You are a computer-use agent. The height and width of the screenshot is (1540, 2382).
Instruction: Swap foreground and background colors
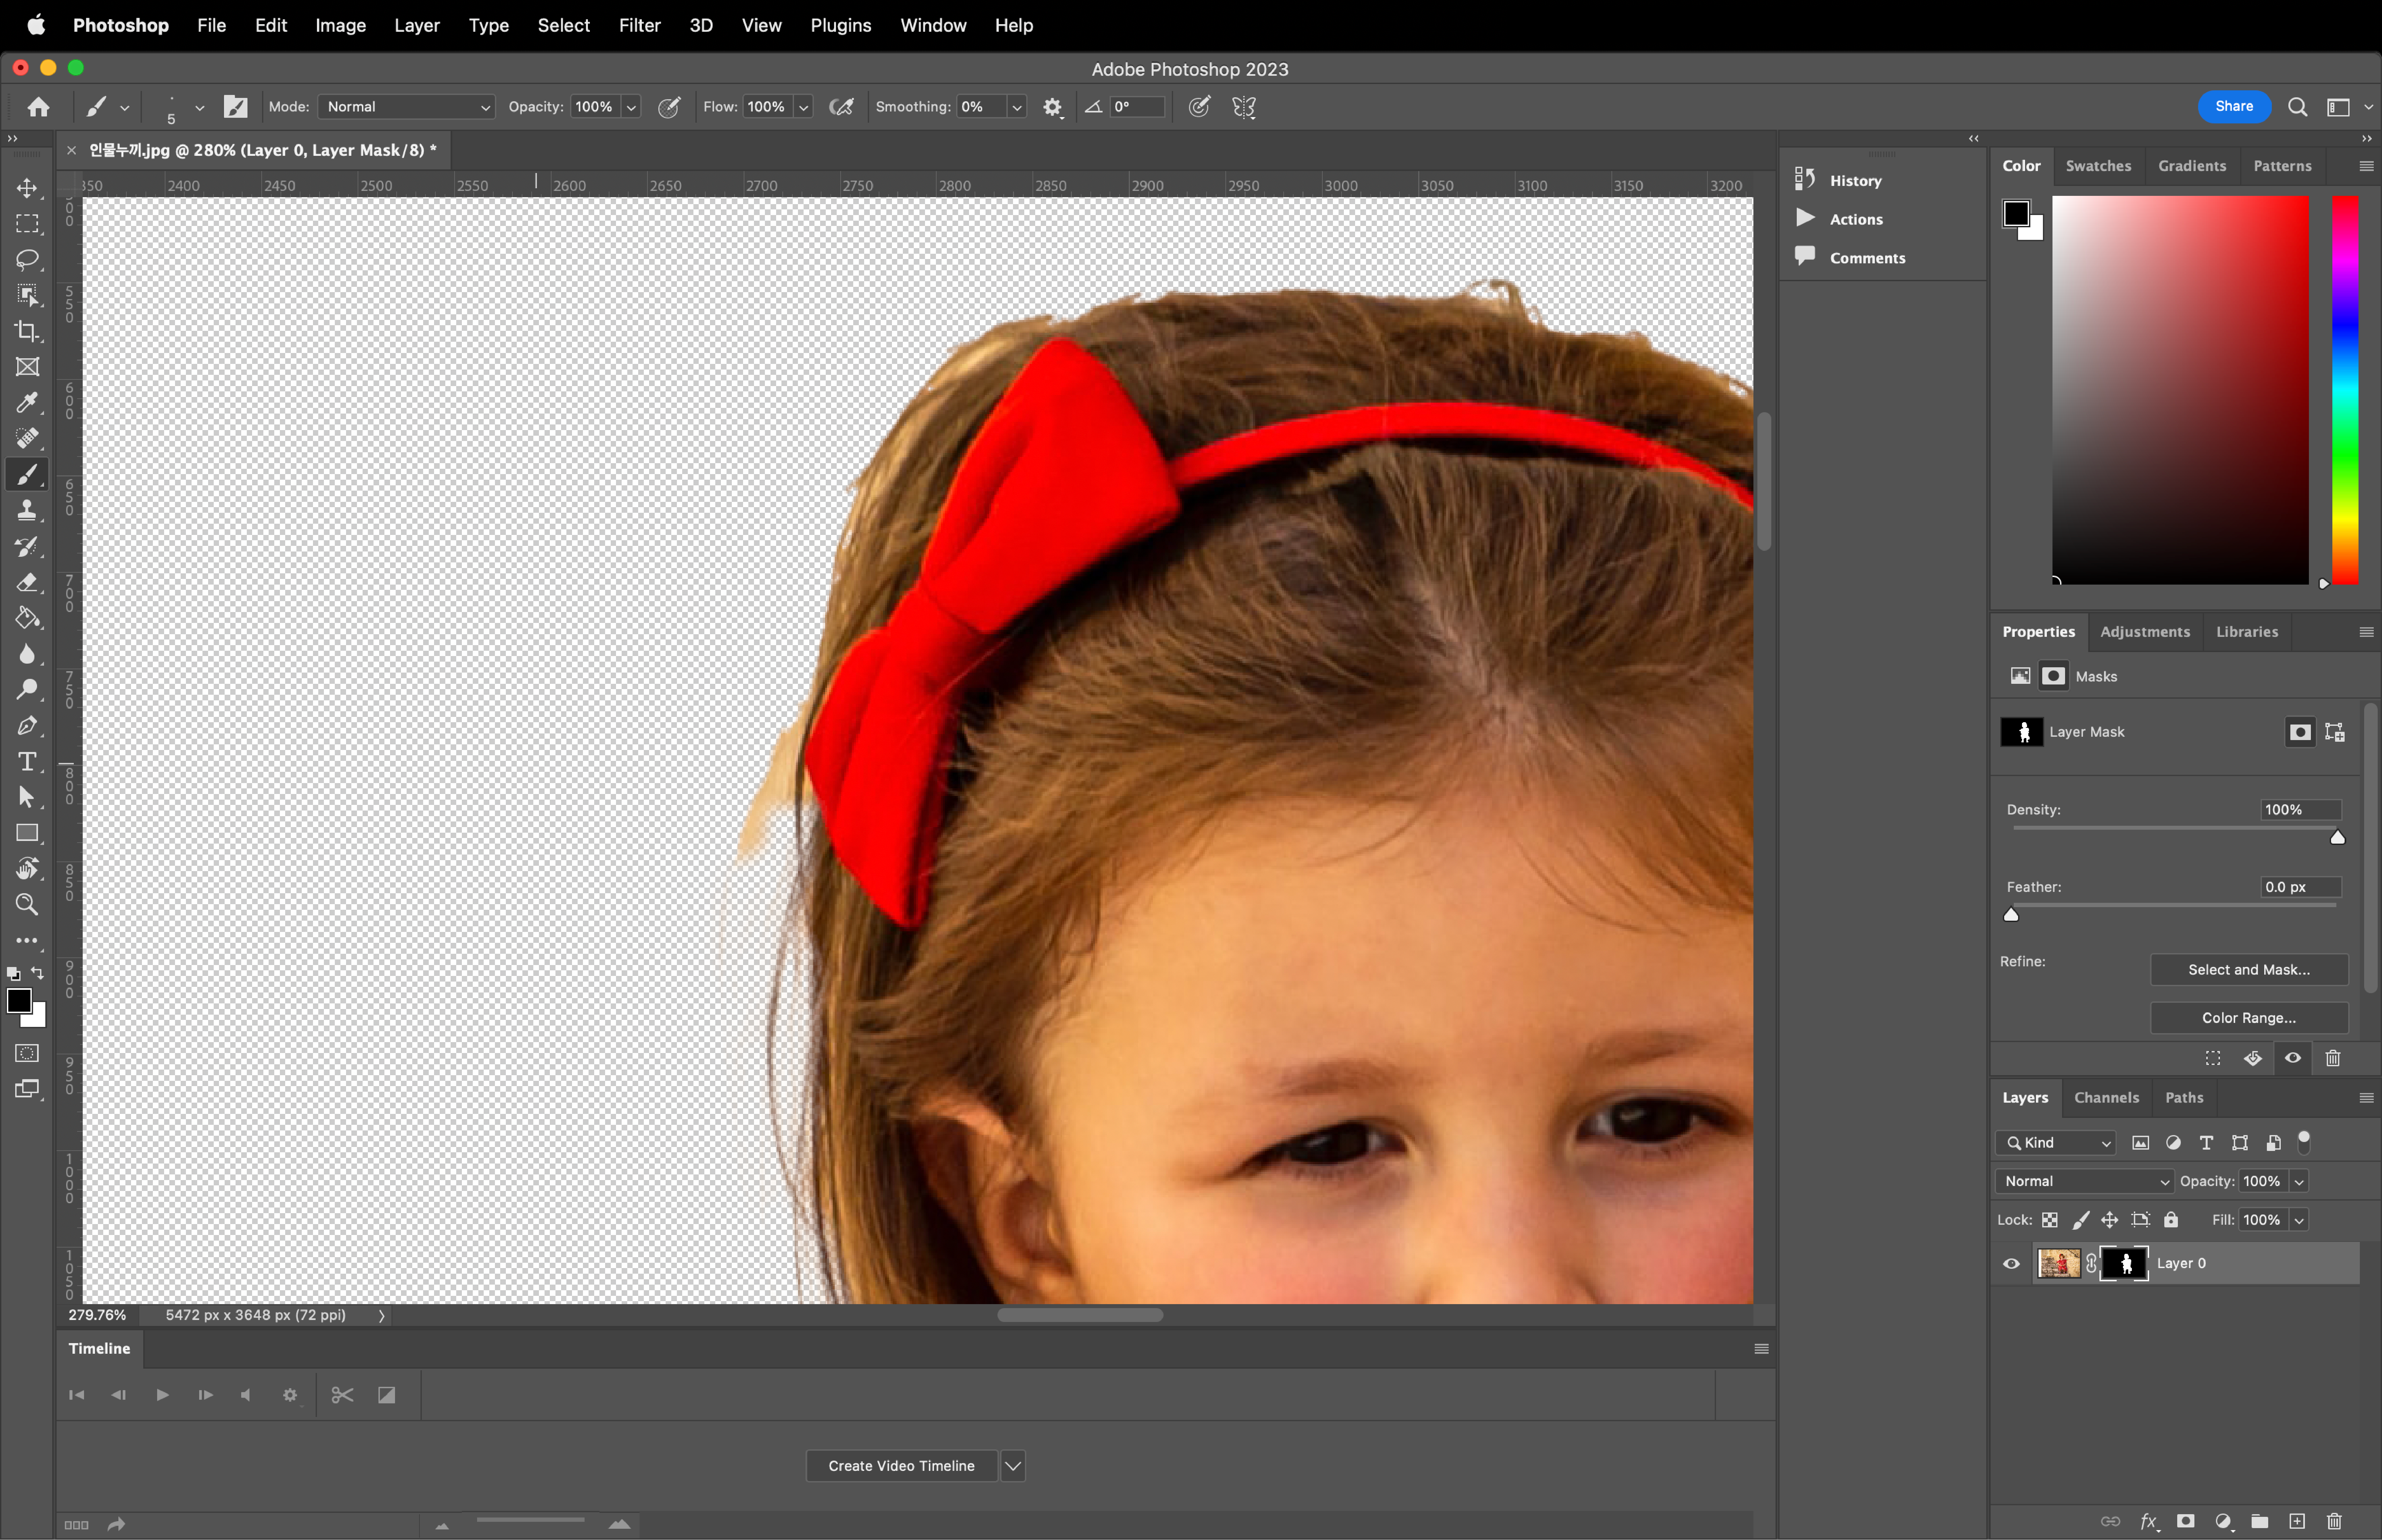(37, 973)
